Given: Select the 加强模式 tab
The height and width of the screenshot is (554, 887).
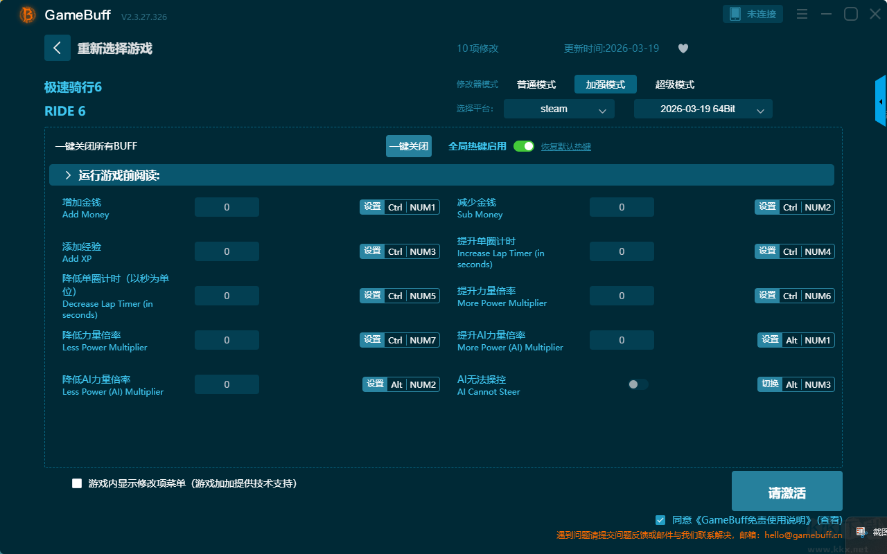Looking at the screenshot, I should (606, 84).
